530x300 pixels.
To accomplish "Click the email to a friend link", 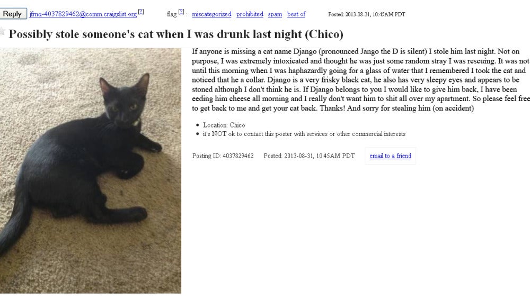I will pyautogui.click(x=391, y=156).
